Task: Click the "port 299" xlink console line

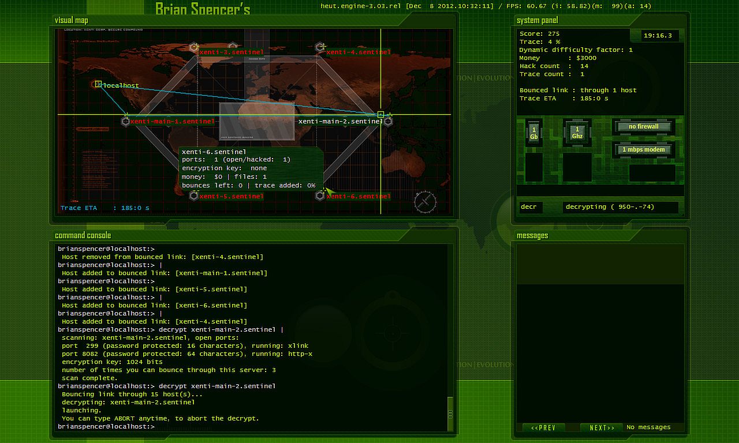Action: tap(185, 346)
